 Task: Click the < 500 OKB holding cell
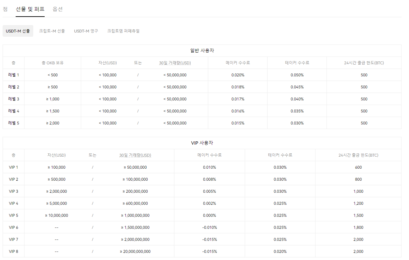click(52, 75)
